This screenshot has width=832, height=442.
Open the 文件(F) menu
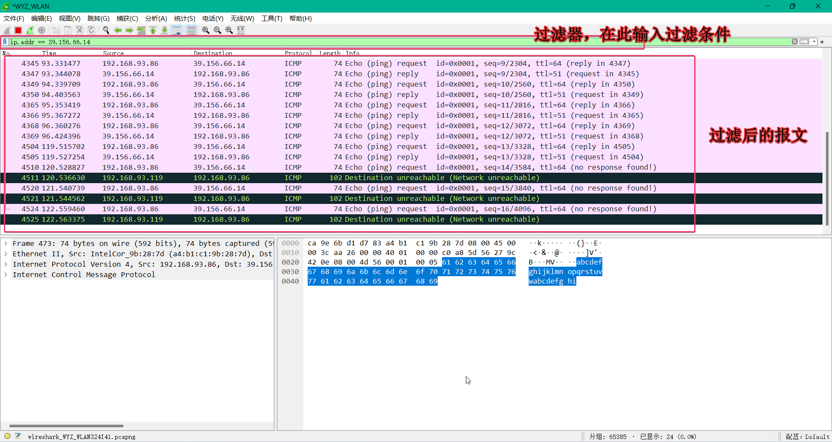14,19
